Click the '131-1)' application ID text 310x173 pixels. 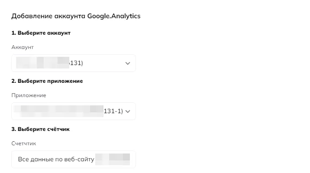tap(113, 111)
